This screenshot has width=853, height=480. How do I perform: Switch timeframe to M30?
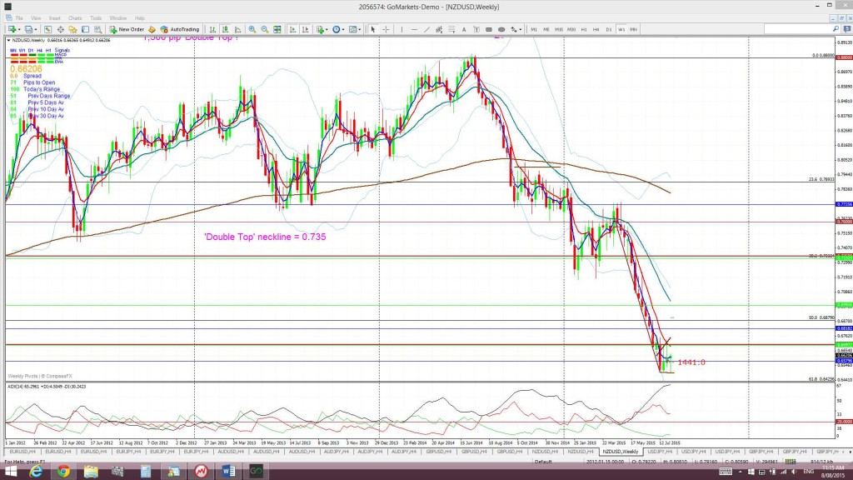point(571,29)
